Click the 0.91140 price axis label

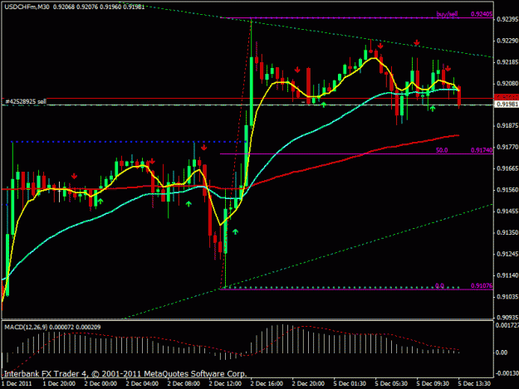tap(507, 275)
